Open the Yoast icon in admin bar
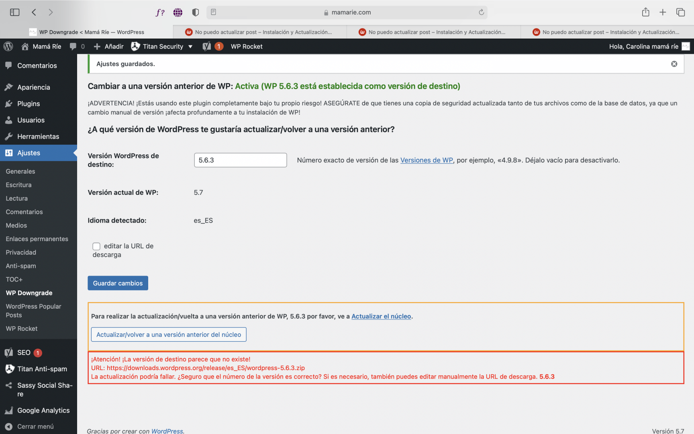The image size is (694, 434). [213, 47]
